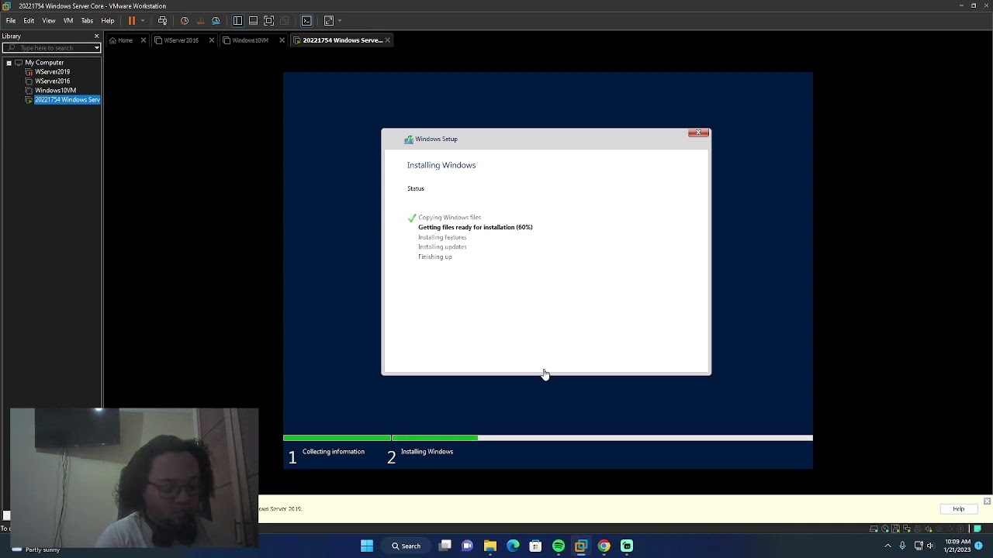Open VMware Workstation taskbar icon
Viewport: 993px width, 558px height.
pyautogui.click(x=581, y=546)
